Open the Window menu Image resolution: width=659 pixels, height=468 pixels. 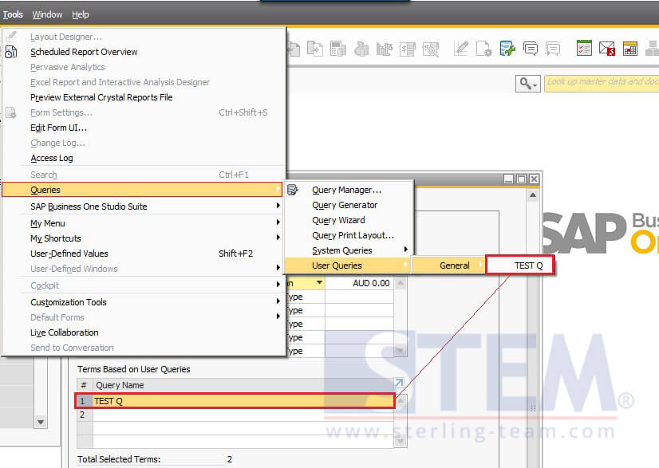(47, 14)
